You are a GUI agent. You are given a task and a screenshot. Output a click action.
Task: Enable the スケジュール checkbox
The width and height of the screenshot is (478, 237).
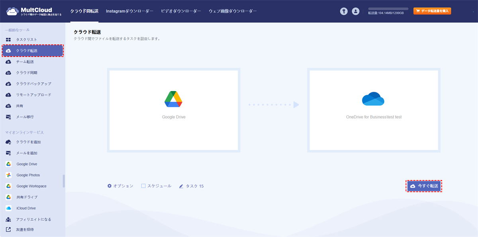143,186
